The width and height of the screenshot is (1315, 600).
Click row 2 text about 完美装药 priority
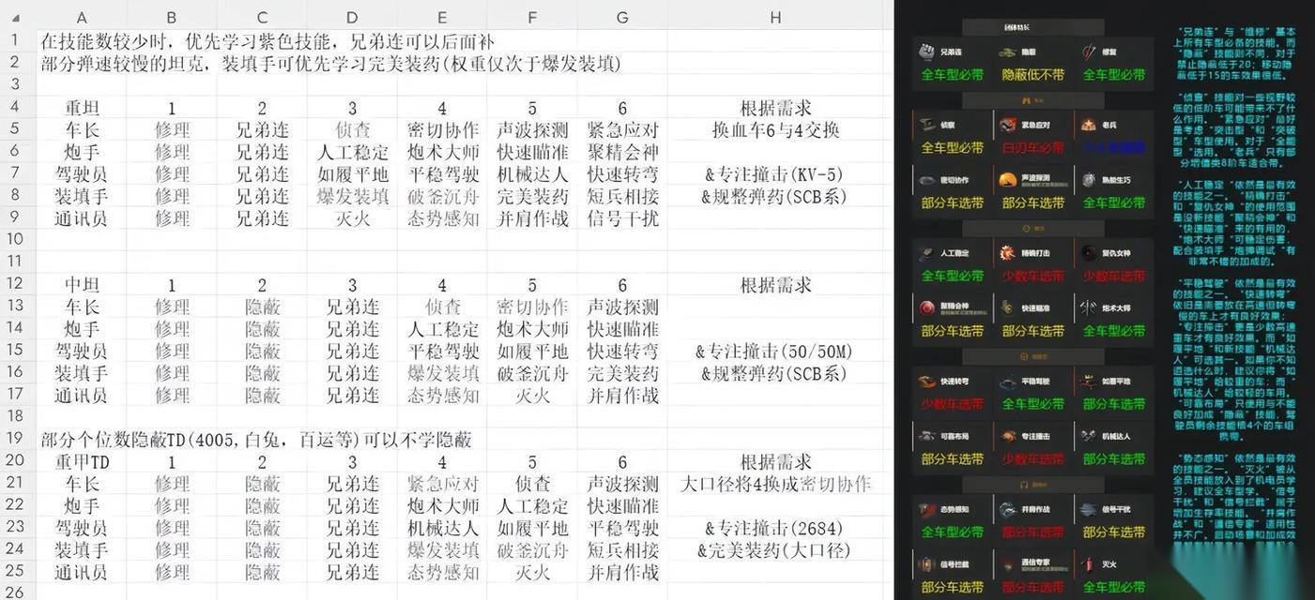(x=330, y=64)
